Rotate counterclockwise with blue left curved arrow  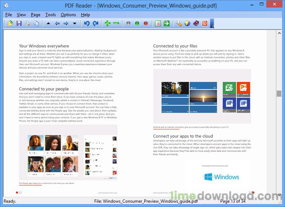click(87, 23)
